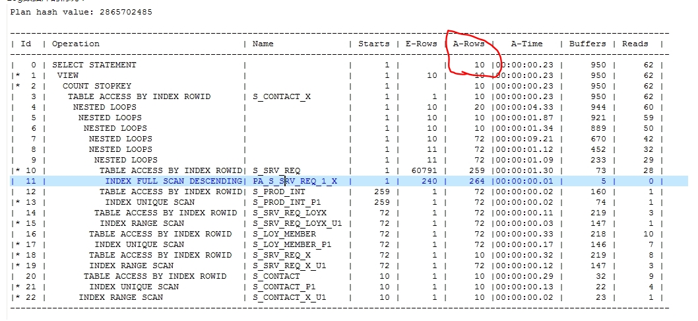Click the Reads value 28 in row 10
698x321 pixels.
(x=648, y=171)
